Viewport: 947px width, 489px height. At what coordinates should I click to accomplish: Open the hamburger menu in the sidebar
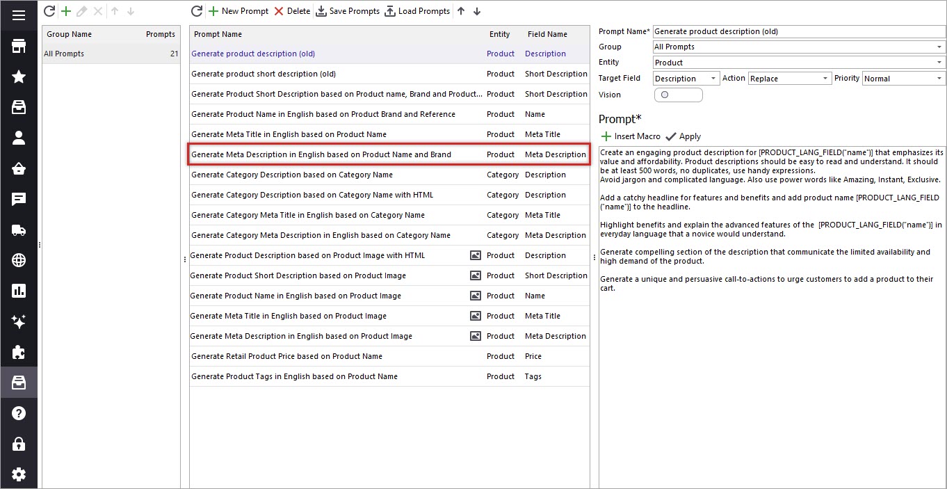point(19,15)
